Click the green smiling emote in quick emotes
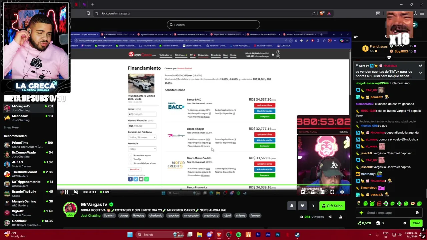Viewport: 427px width, 240px height. tap(366, 204)
